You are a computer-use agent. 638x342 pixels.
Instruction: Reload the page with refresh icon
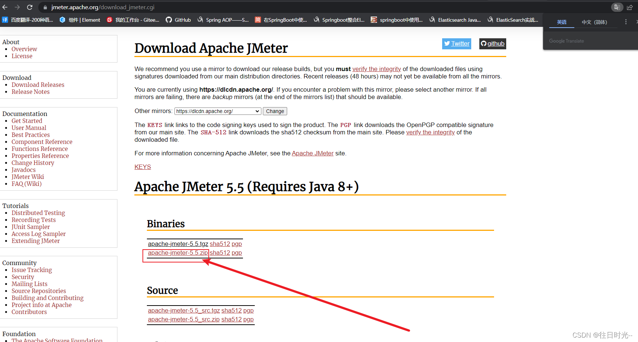click(x=30, y=7)
